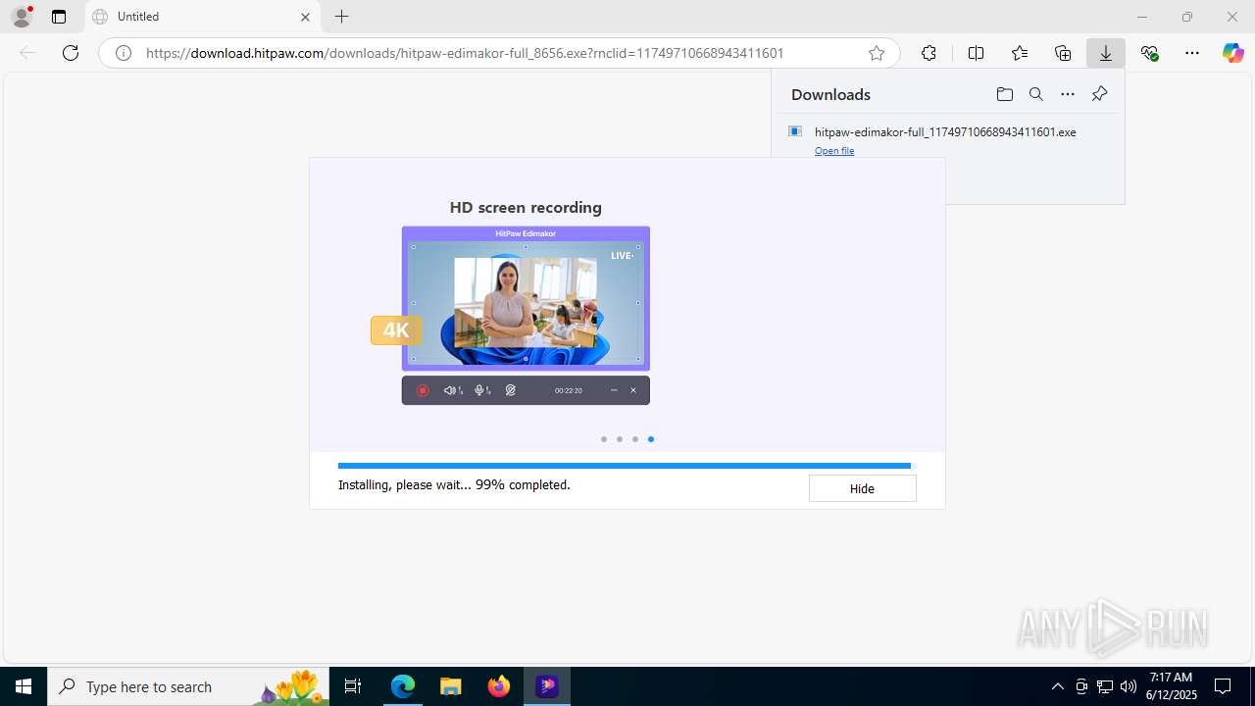Open a new tab with plus button
The image size is (1255, 706).
[341, 17]
